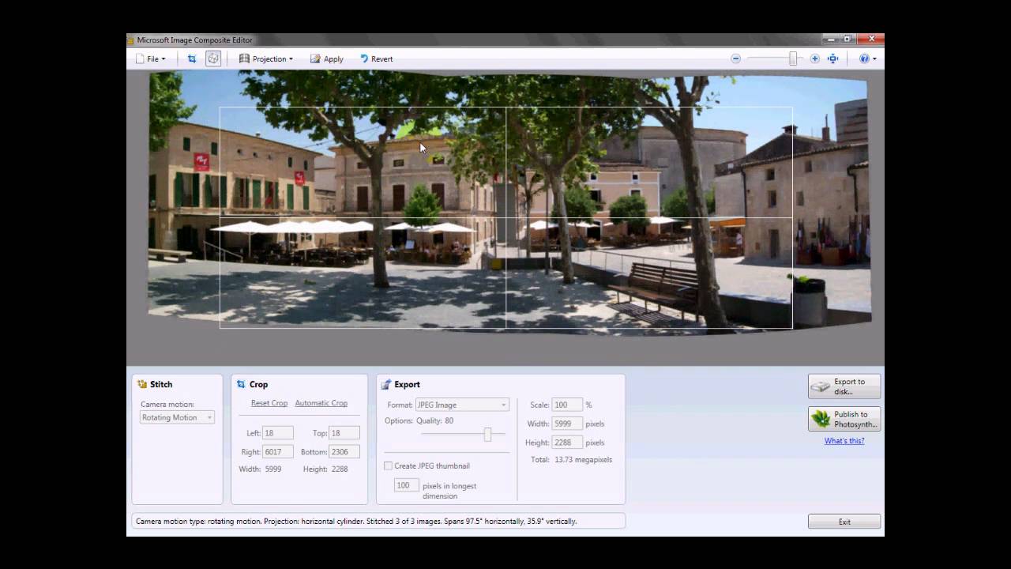Image resolution: width=1011 pixels, height=569 pixels.
Task: Click the Apply toolbar button
Action: pos(327,58)
